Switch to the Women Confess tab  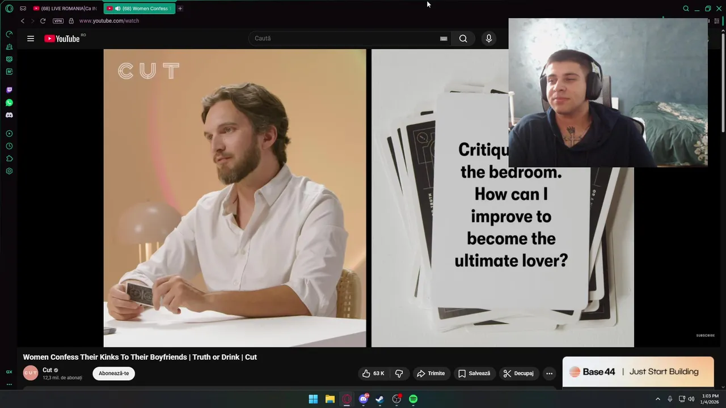pos(140,8)
